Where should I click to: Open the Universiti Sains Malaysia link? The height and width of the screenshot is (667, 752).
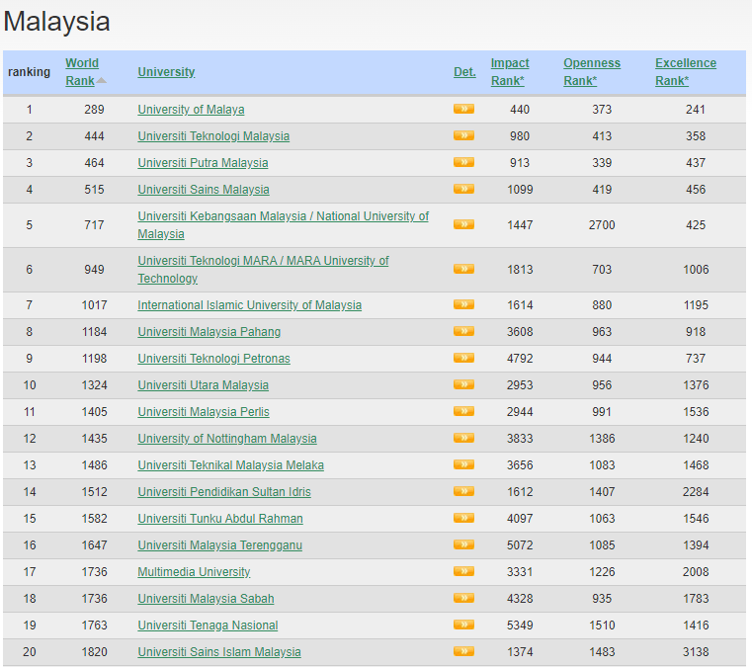(204, 190)
